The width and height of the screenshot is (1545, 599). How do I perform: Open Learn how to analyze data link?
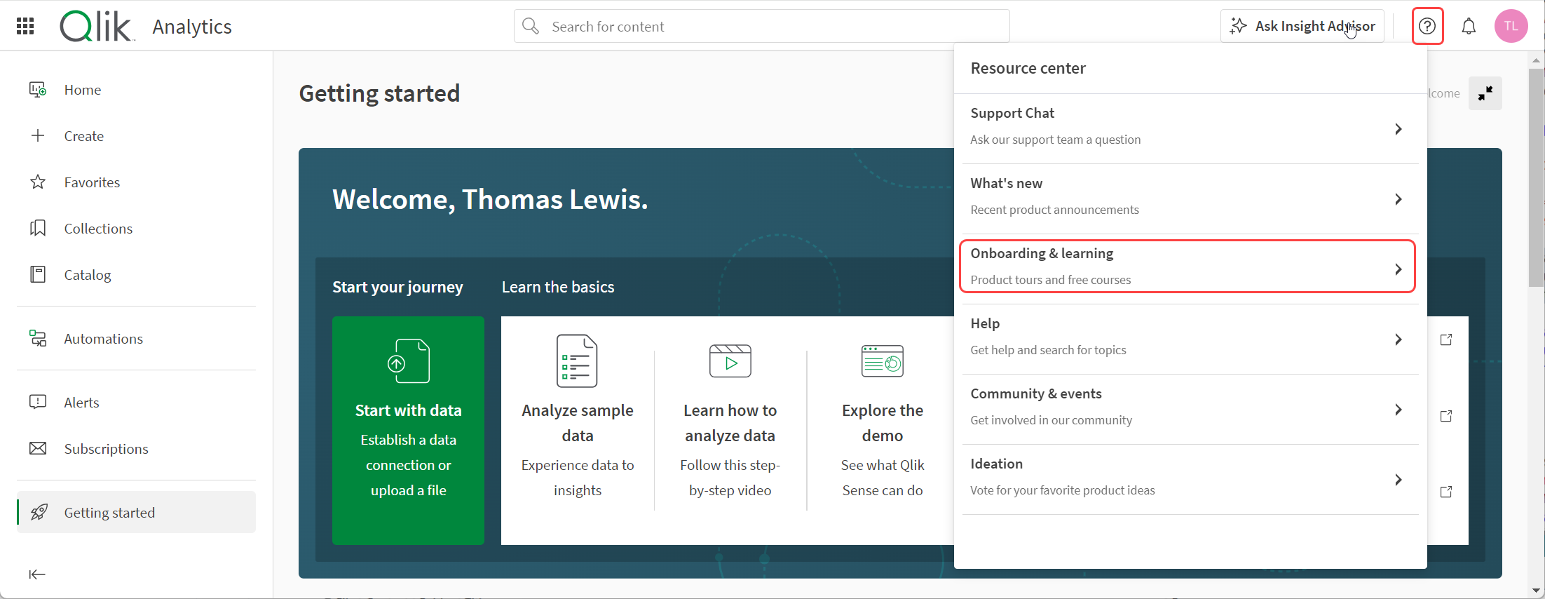coord(730,423)
